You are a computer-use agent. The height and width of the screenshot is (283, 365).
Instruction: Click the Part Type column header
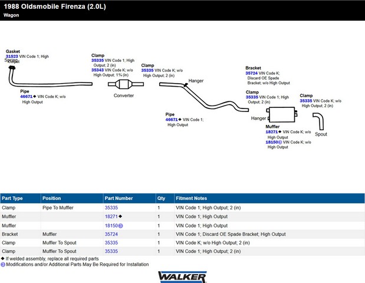point(12,199)
